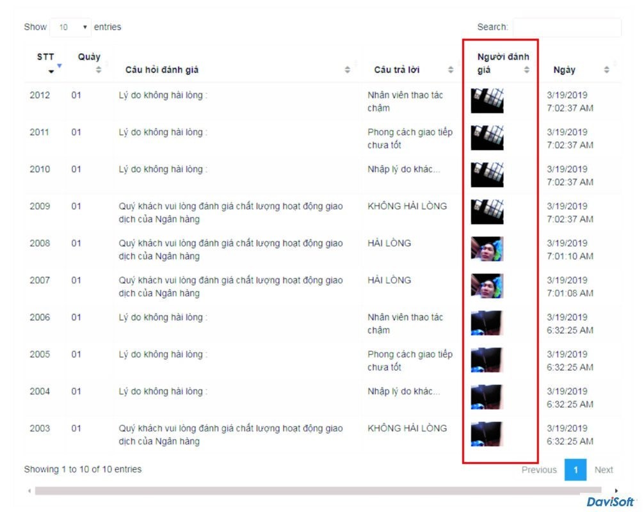Sort by Câu trả lời column
The width and height of the screenshot is (644, 512).
[x=451, y=70]
